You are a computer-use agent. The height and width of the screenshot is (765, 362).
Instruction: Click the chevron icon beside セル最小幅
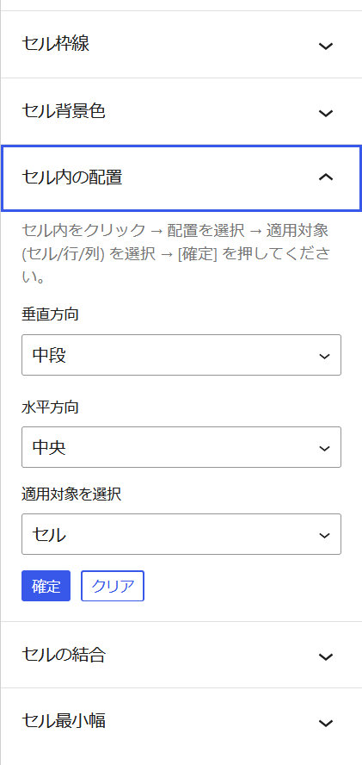pos(326,723)
